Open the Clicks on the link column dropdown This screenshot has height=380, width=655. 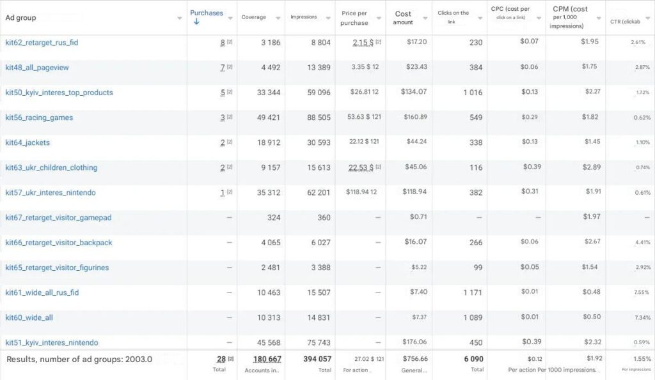(x=479, y=18)
